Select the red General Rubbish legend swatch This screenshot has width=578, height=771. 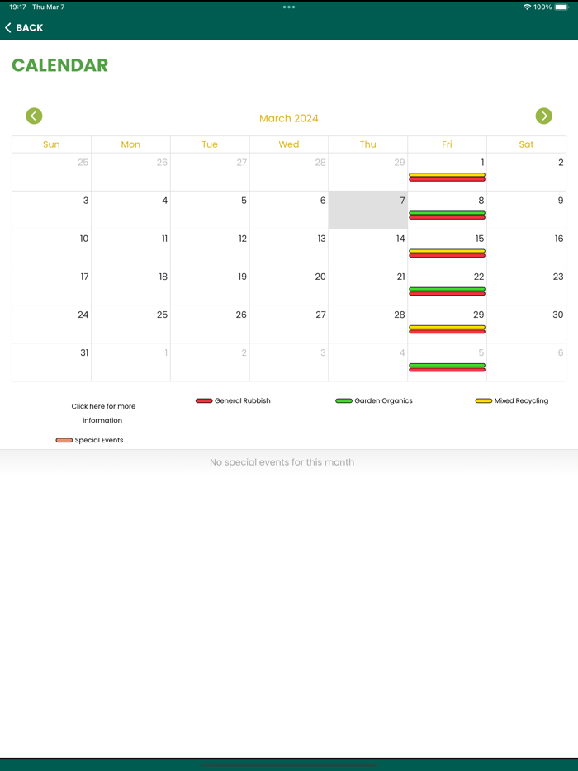pyautogui.click(x=204, y=400)
